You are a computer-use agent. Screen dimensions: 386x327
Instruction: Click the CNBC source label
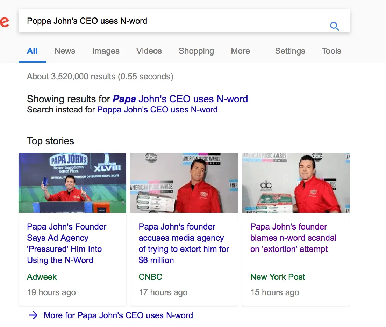150,277
